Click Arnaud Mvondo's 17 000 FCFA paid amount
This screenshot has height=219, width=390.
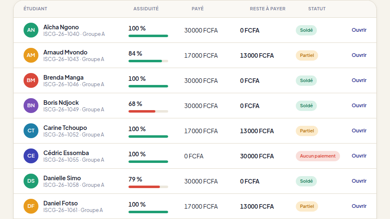click(x=201, y=56)
